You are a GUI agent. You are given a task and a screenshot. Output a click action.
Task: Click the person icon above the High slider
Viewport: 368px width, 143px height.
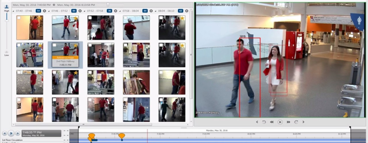point(6,7)
